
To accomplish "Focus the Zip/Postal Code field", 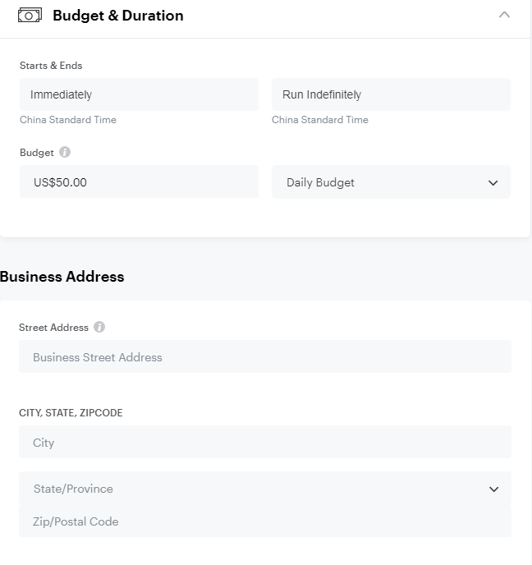I will 264,521.
